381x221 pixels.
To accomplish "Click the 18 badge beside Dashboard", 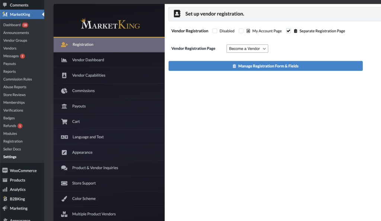I will (x=25, y=25).
